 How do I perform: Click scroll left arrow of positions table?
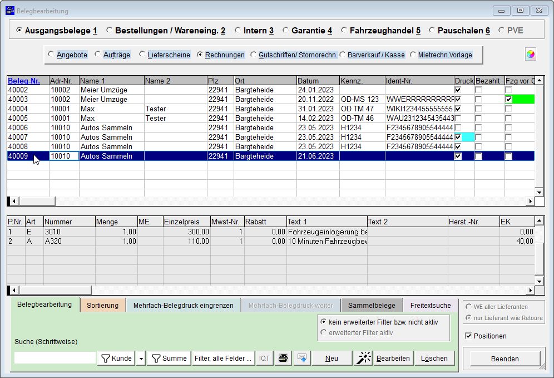pos(14,290)
